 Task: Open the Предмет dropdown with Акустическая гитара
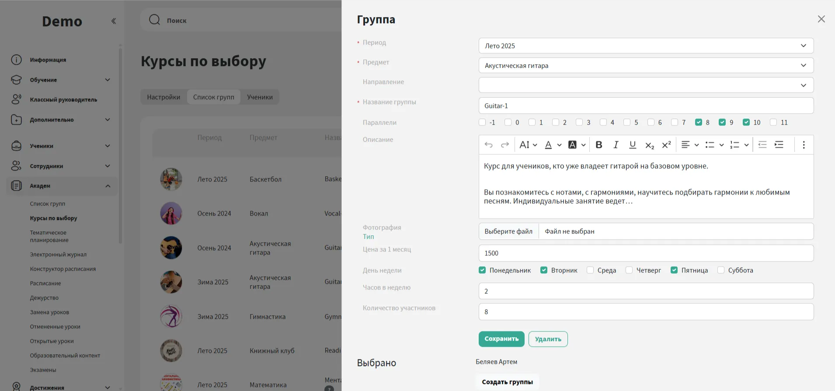[646, 66]
